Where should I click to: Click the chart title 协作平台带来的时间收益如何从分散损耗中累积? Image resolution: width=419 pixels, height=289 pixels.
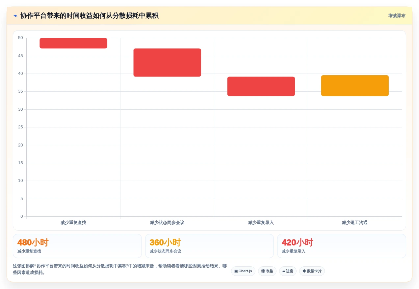[x=90, y=16]
